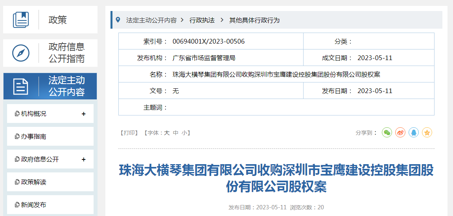Click the page icon beside 新闻发布
Image resolution: width=453 pixels, height=216 pixels.
tap(17, 205)
